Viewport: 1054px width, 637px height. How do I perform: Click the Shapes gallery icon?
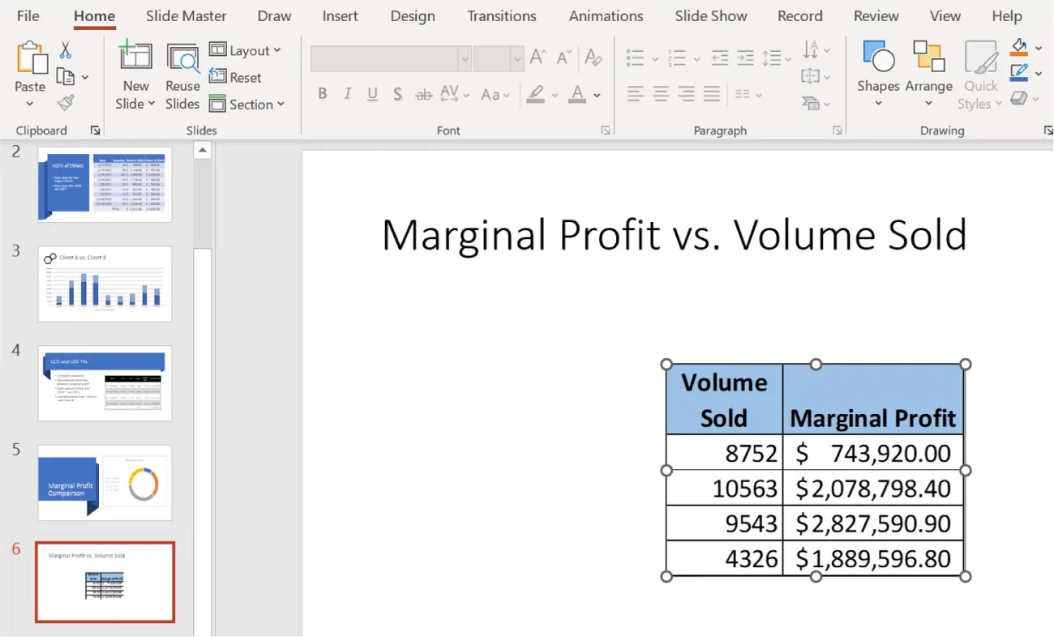[x=878, y=58]
